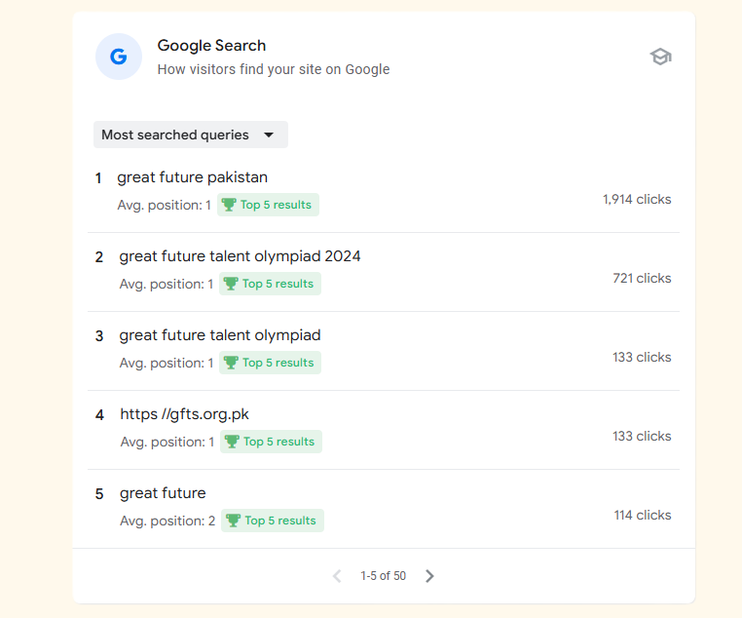Click the 1,914 clicks count
This screenshot has height=618, width=742.
click(x=636, y=199)
